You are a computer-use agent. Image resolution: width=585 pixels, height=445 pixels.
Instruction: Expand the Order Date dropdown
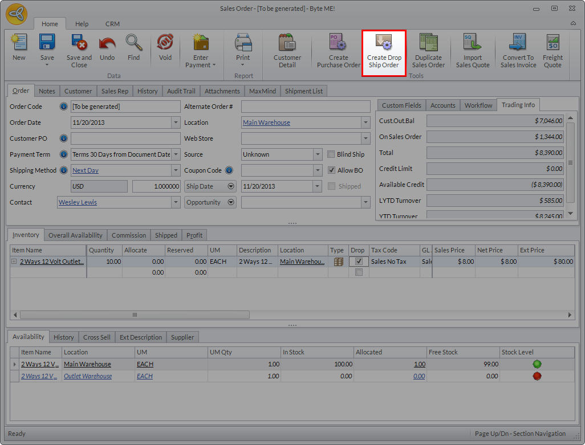tap(176, 123)
